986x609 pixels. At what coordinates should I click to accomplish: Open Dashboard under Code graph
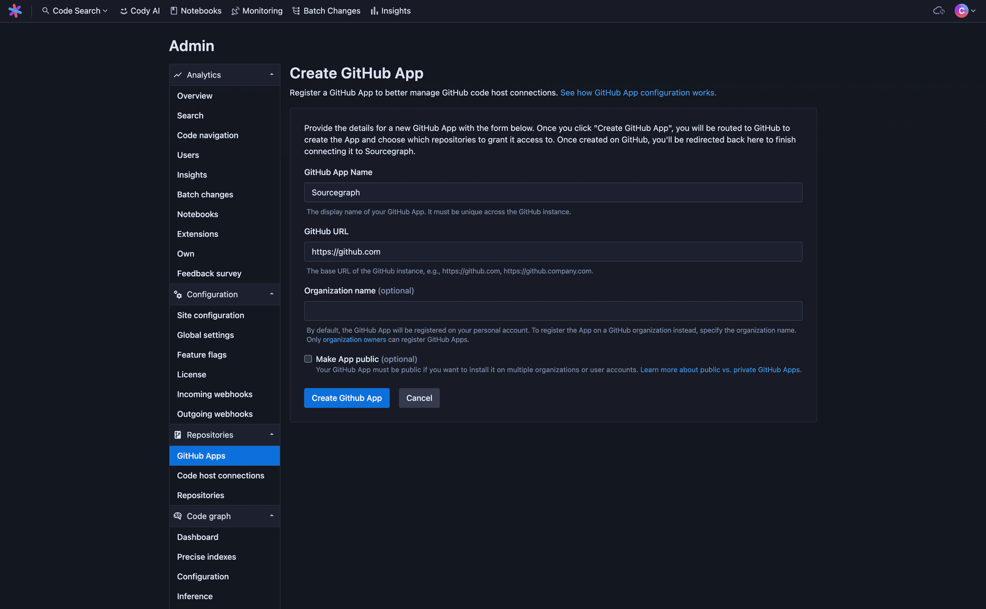click(x=224, y=537)
